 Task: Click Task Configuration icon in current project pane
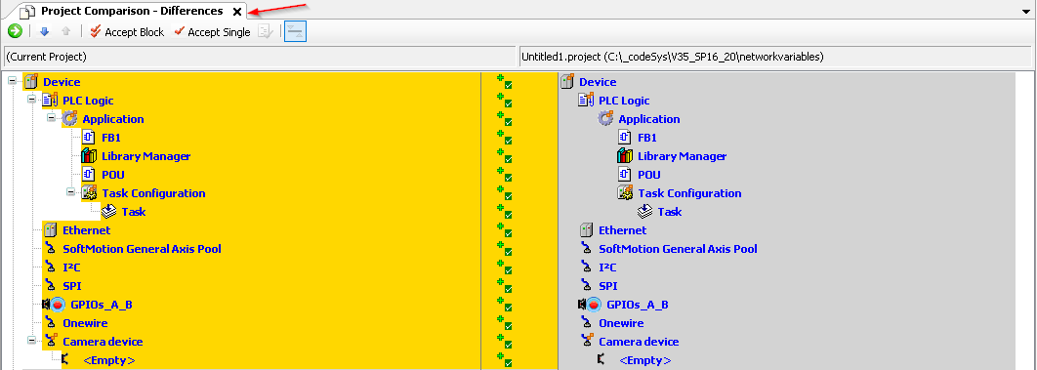pyautogui.click(x=89, y=193)
